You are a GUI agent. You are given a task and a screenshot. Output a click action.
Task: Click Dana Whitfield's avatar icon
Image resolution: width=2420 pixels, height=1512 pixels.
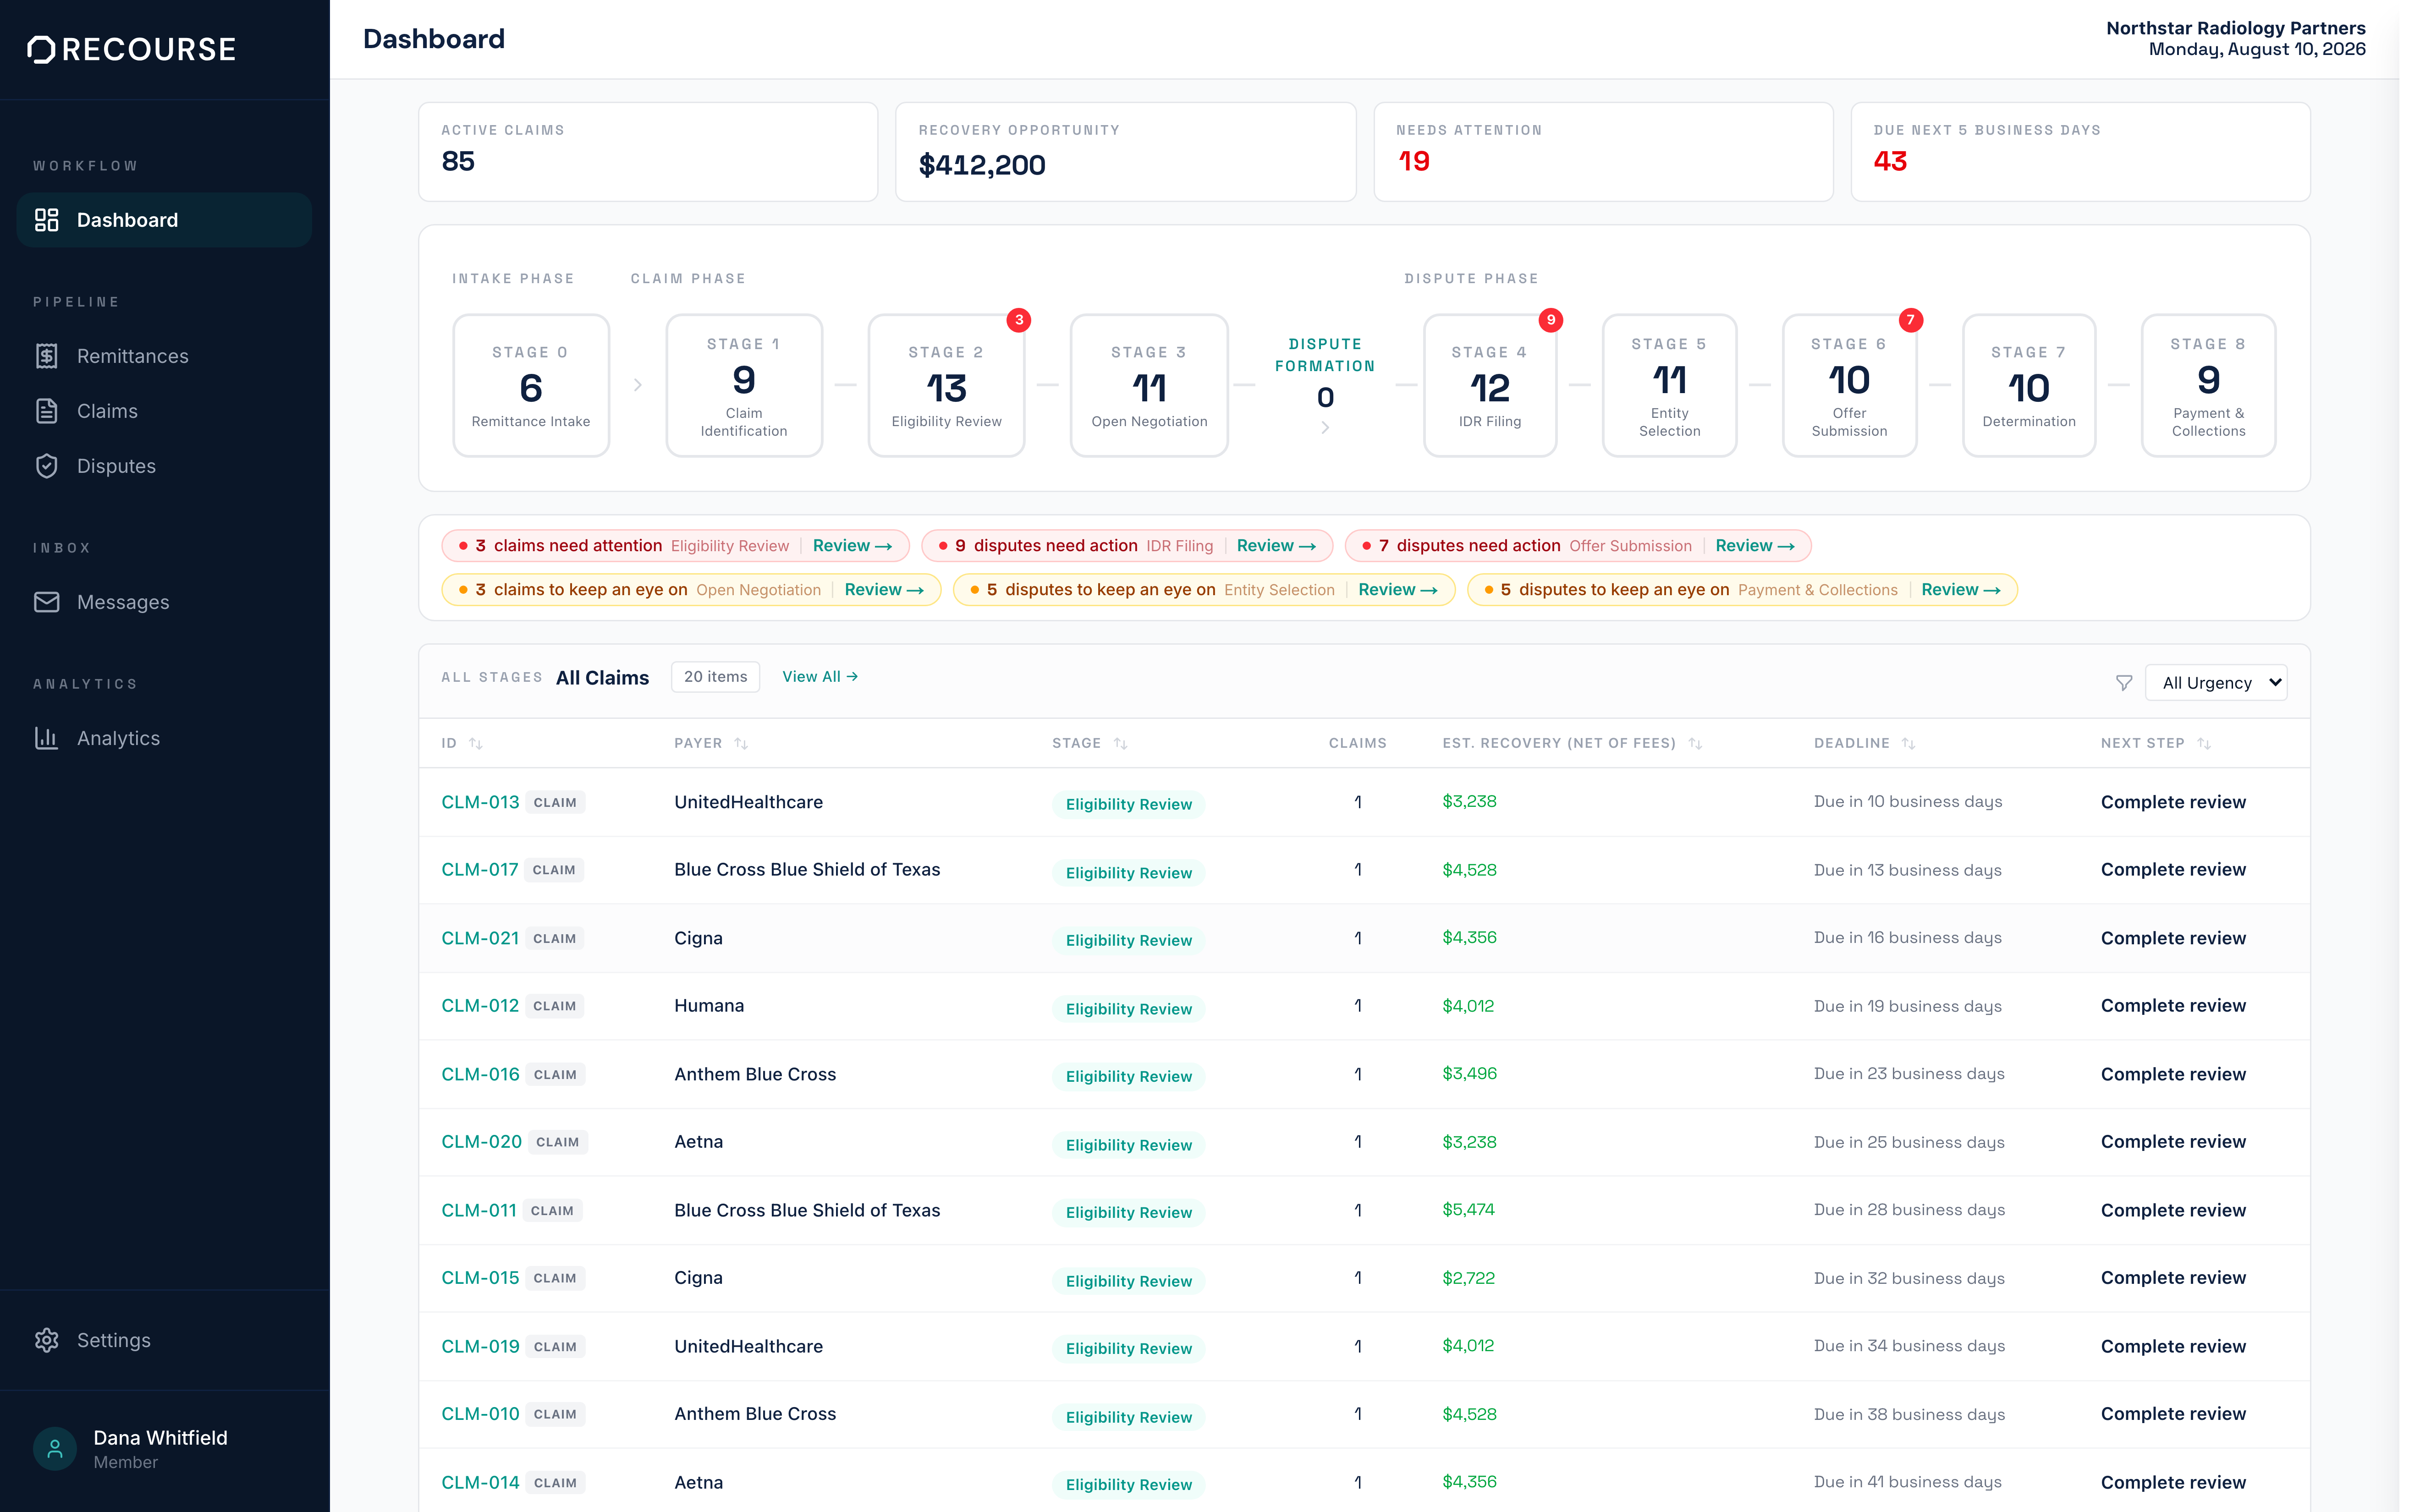[55, 1448]
